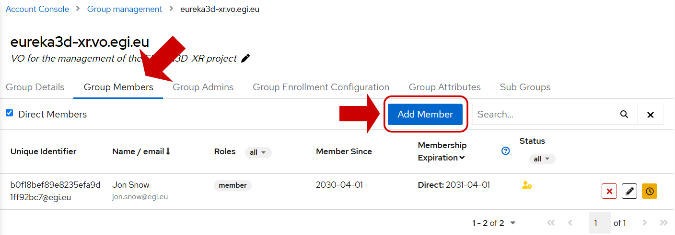Screen dimensions: 675x235
Task: Click the magnifier search icon
Action: (x=624, y=115)
